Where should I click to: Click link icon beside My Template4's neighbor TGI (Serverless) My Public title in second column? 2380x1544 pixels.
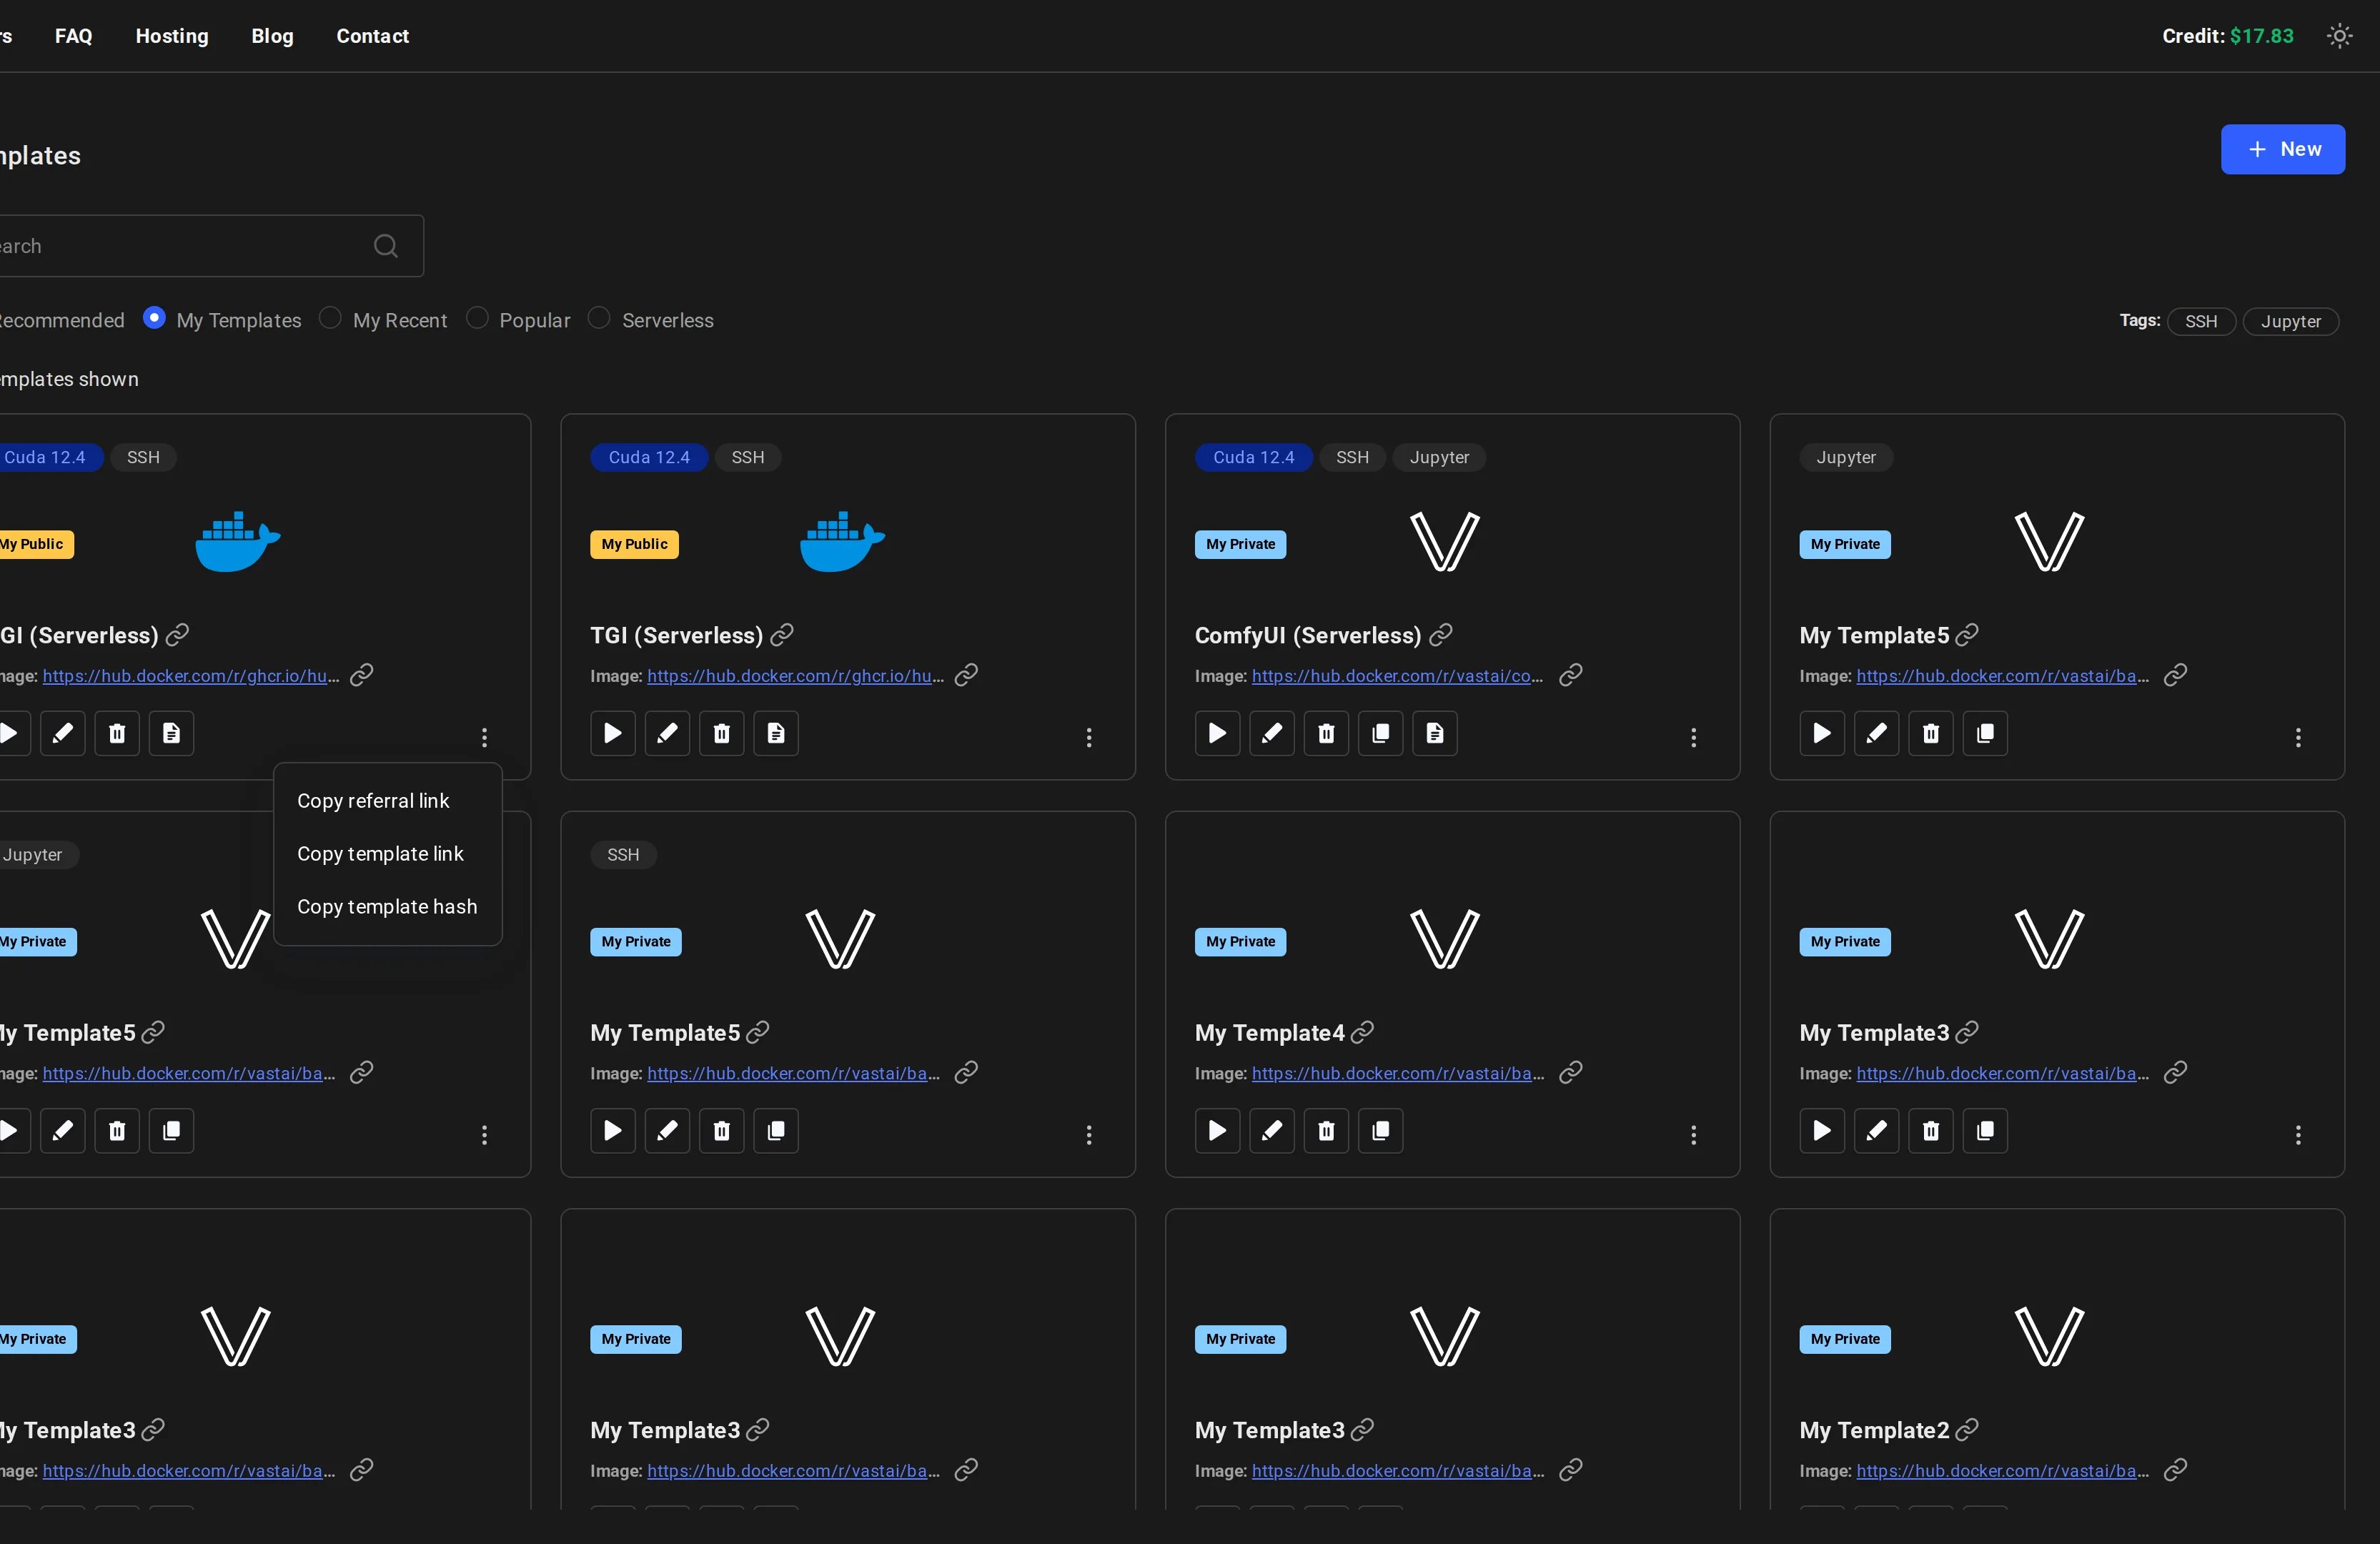(x=782, y=635)
